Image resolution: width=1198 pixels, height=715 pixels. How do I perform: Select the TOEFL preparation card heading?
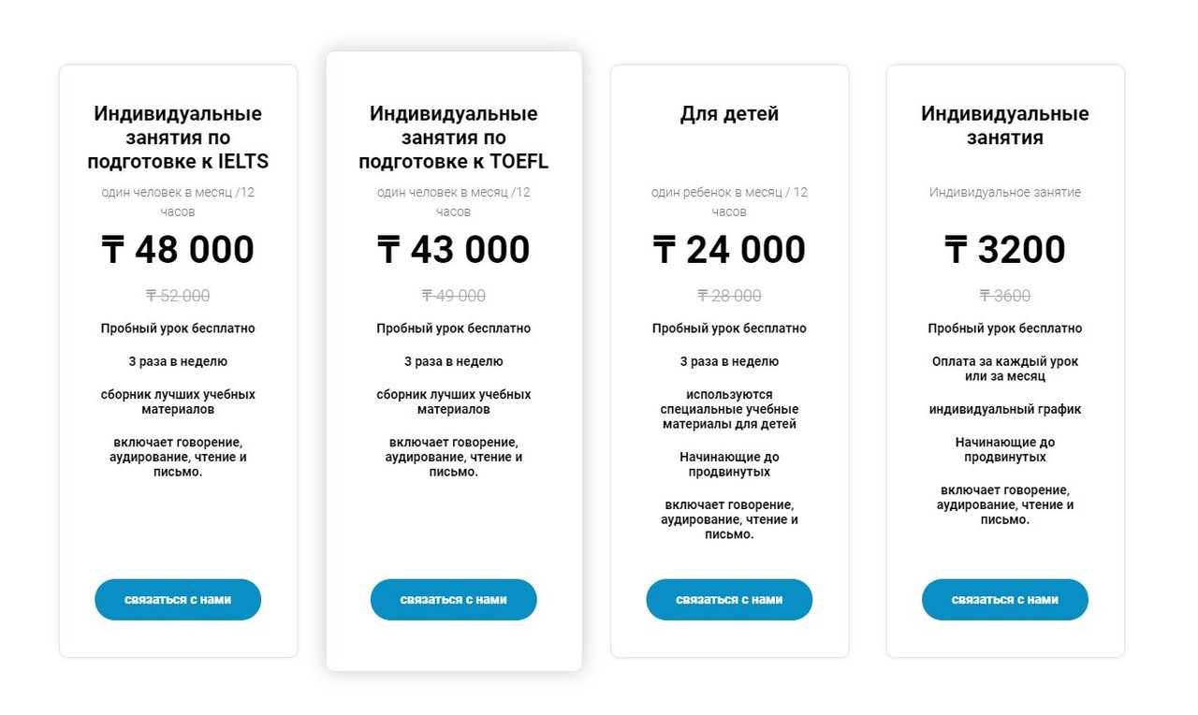coord(454,138)
